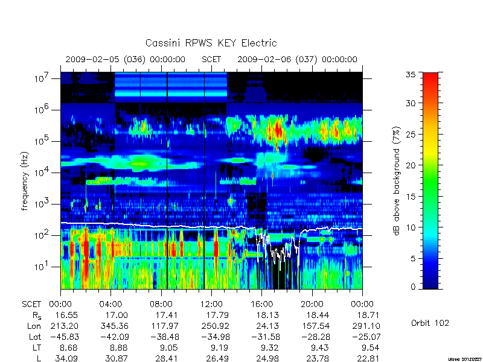Screen dimensions: 483x362
Task: Click the 'Orbit 102' text
Action: tap(430, 323)
